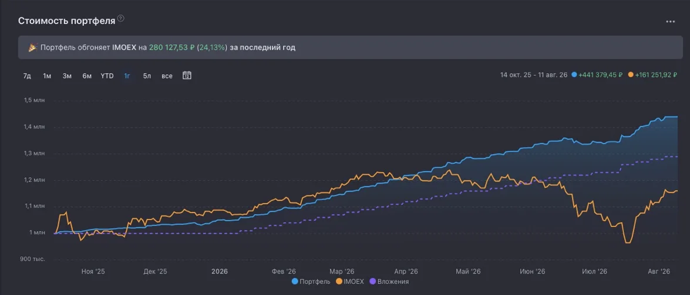Click the Ноя '25 axis label
Image resolution: width=690 pixels, height=295 pixels.
93,272
